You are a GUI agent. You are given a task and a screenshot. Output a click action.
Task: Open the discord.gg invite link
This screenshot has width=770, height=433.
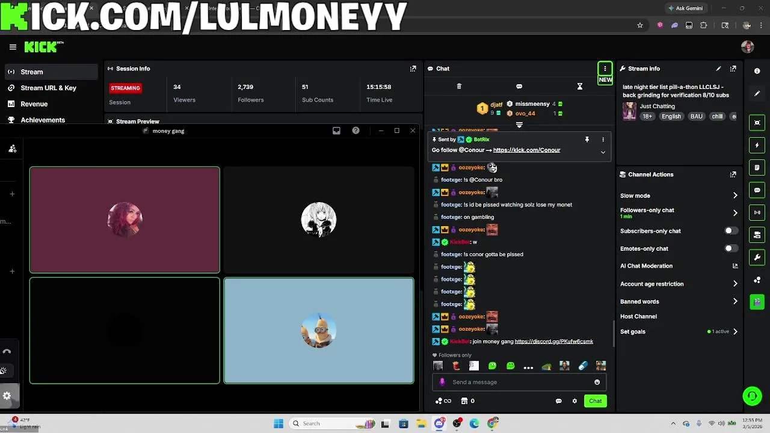click(x=554, y=342)
